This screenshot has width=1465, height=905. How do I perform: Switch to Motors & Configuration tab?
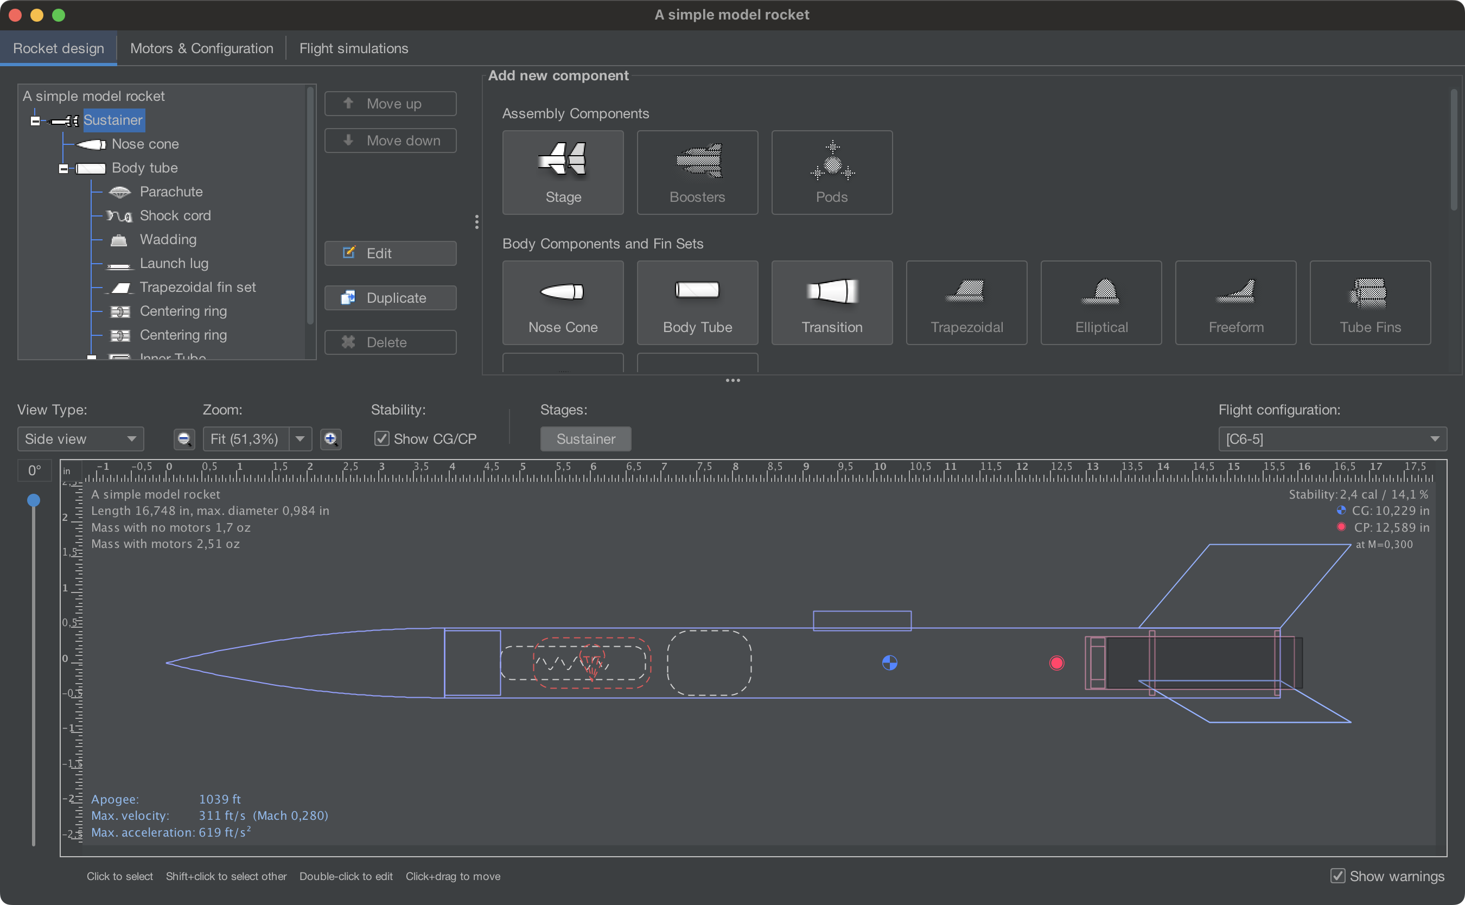[202, 48]
